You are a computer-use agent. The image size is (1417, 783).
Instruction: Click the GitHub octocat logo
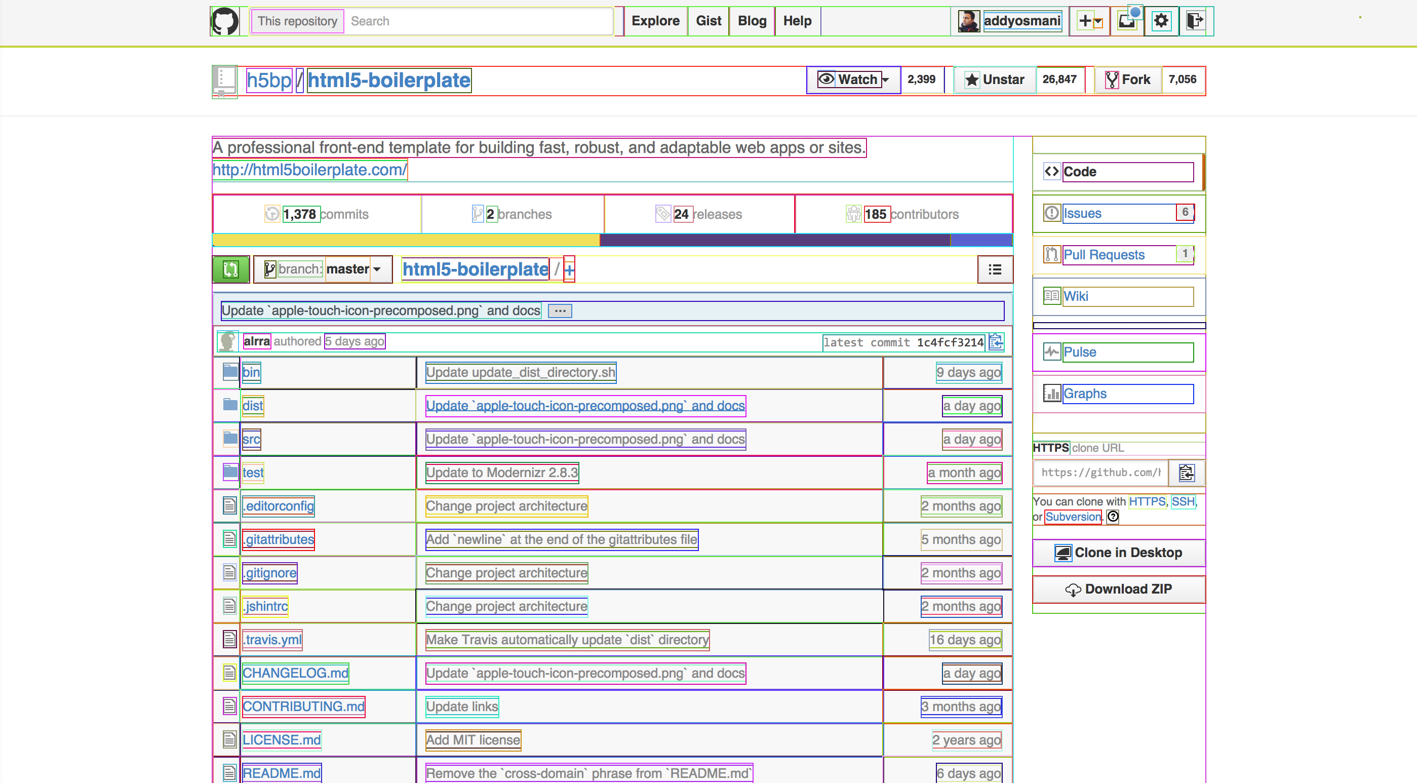pos(225,21)
